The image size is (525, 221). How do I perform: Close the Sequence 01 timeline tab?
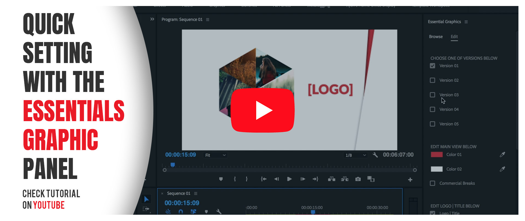pos(162,193)
